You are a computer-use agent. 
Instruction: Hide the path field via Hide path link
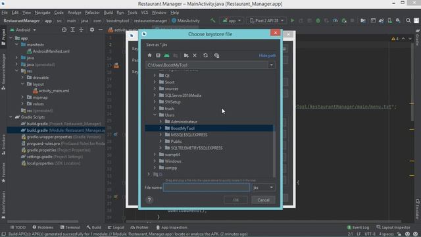coord(268,55)
